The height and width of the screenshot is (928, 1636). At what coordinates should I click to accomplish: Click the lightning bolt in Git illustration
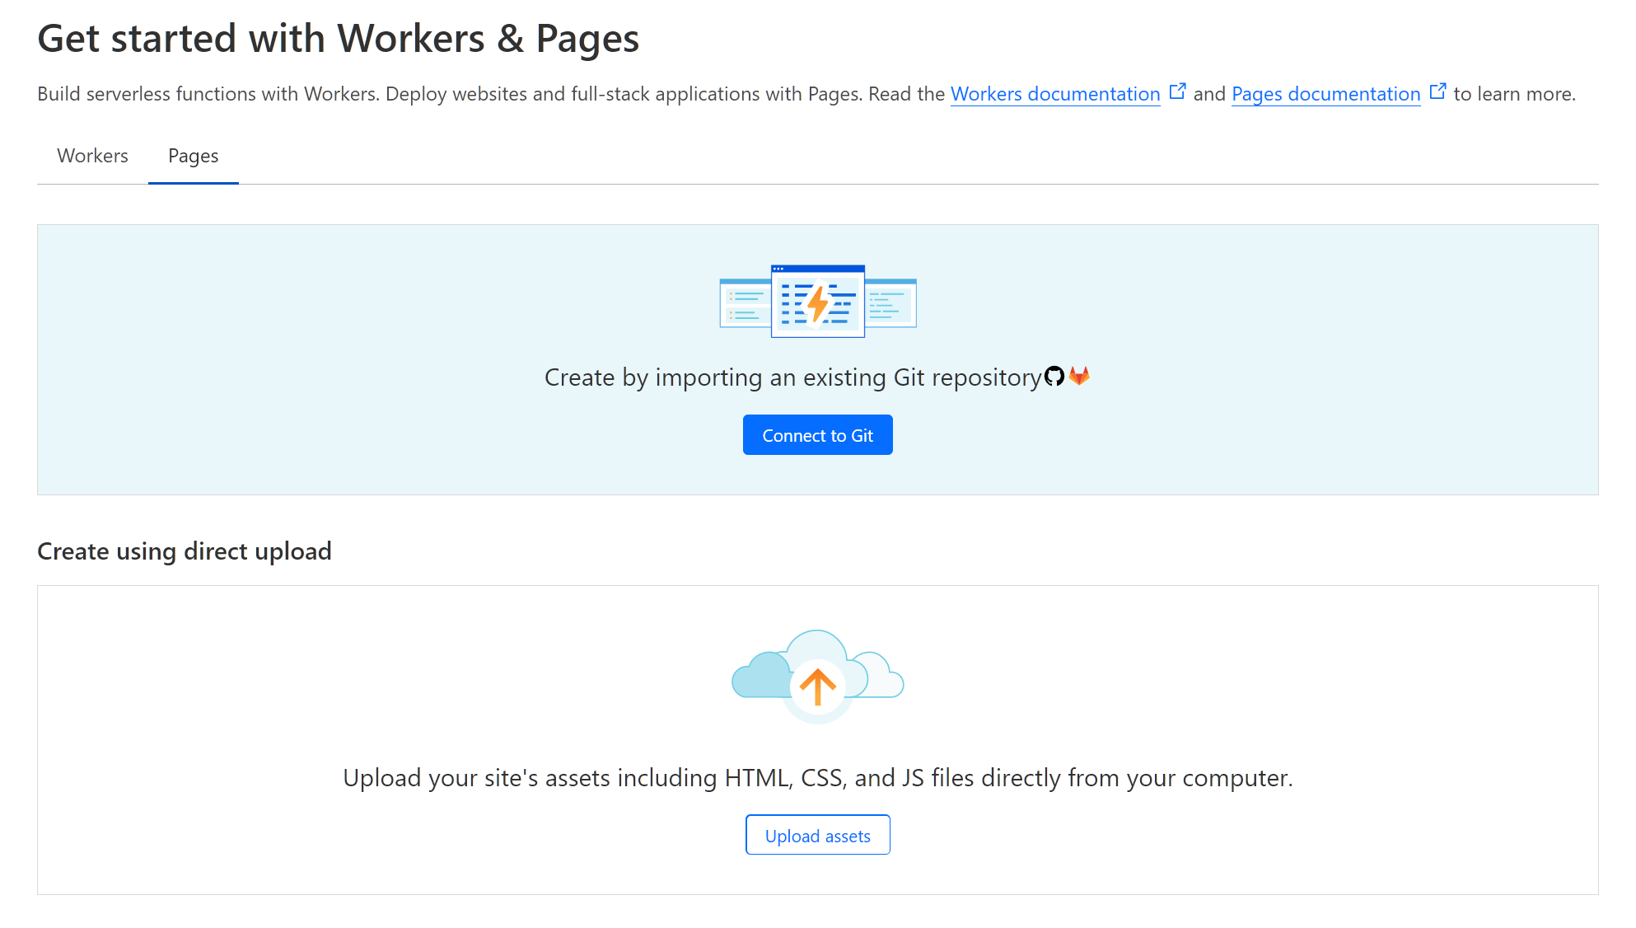(818, 303)
